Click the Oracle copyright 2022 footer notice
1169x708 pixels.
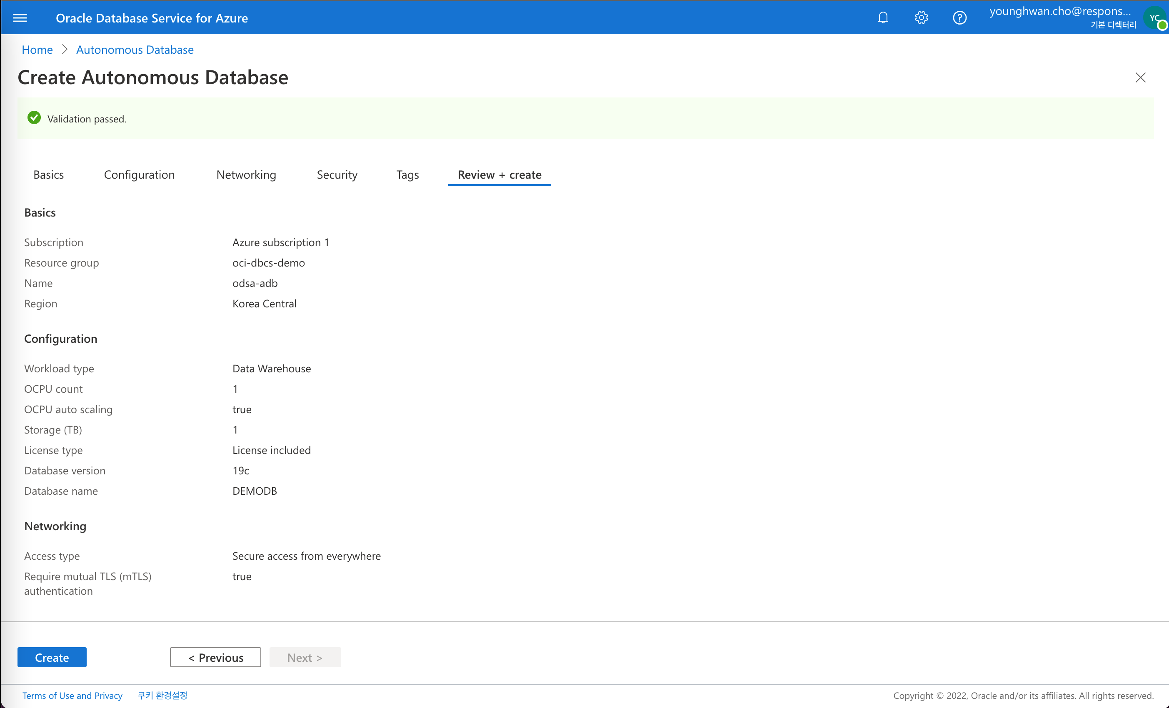point(1023,696)
